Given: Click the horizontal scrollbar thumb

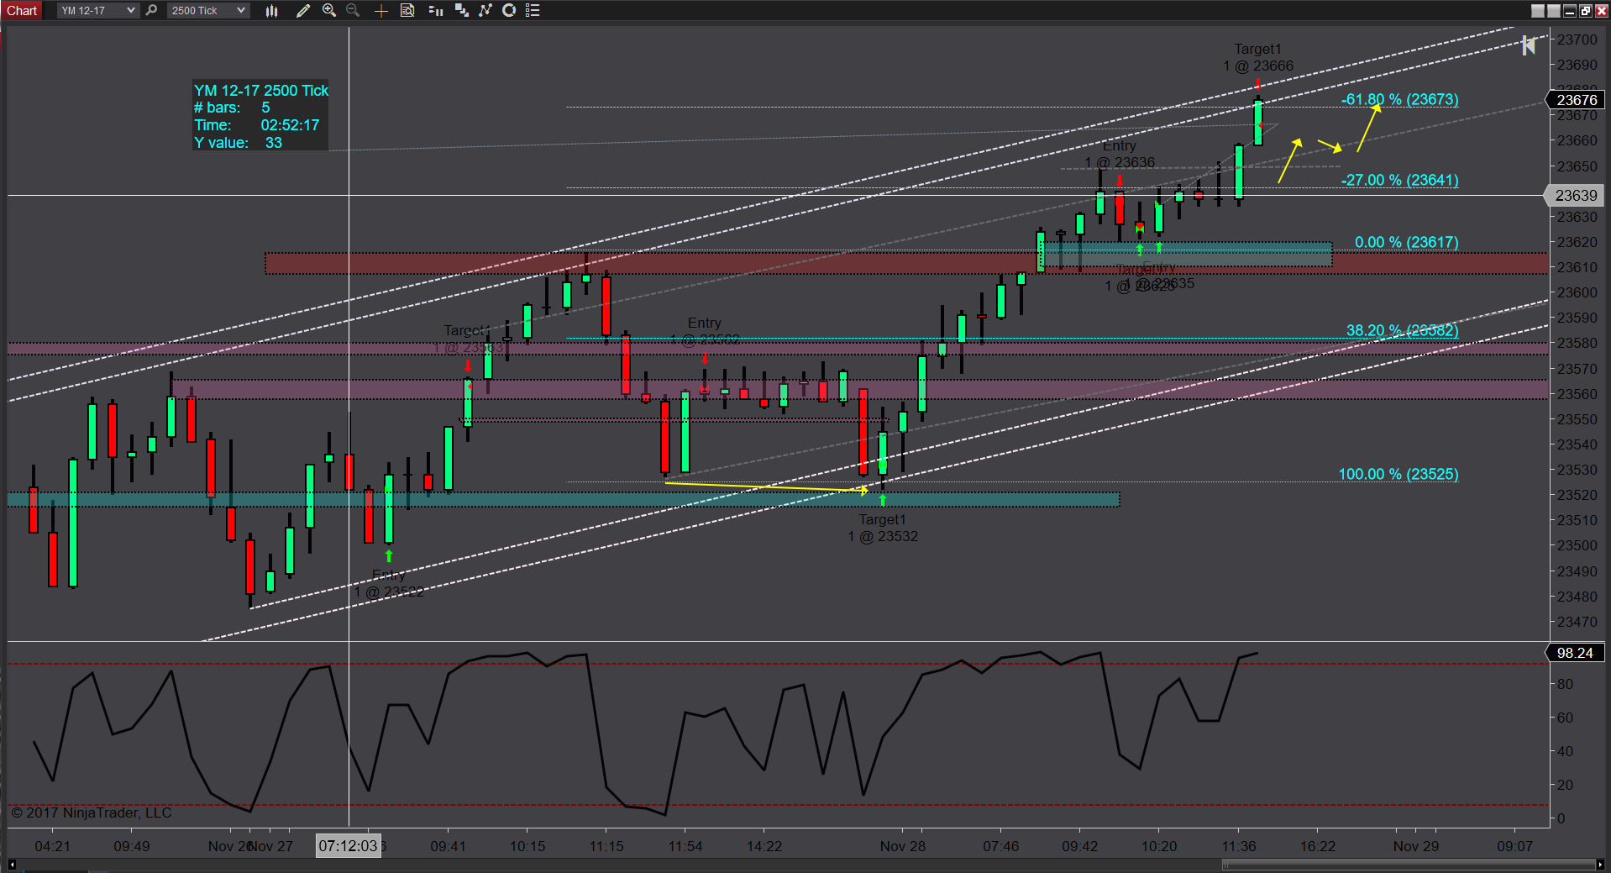Looking at the screenshot, I should tap(1409, 865).
